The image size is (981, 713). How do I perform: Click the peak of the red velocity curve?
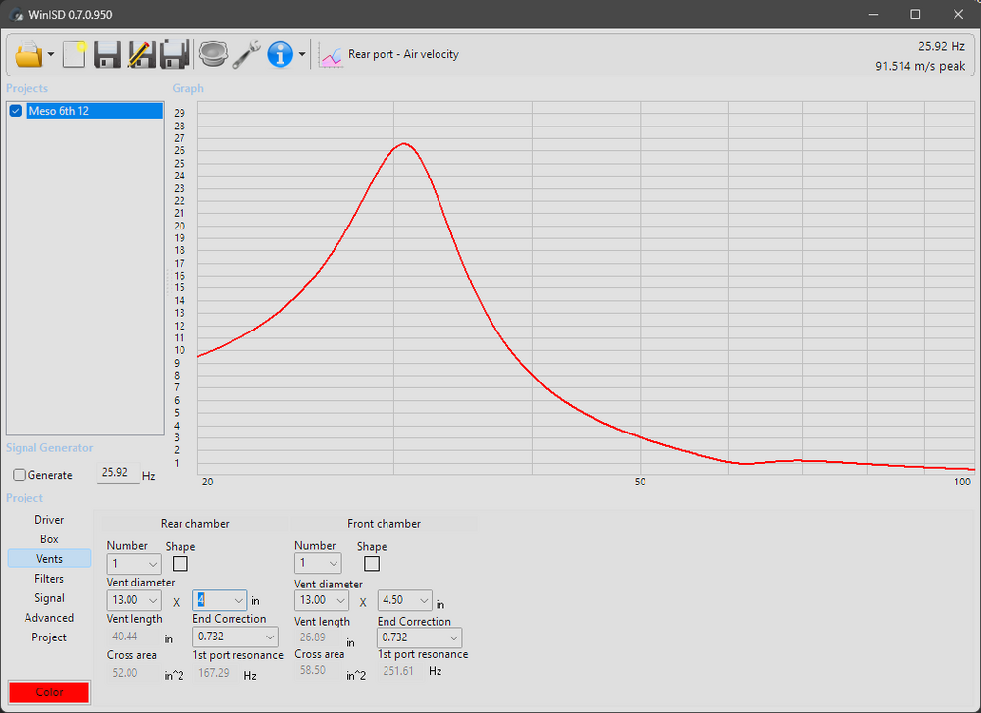pos(404,144)
